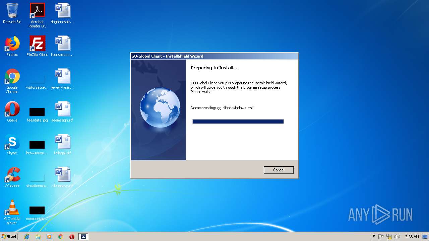Select the browsermu desktop file

[x=37, y=147]
